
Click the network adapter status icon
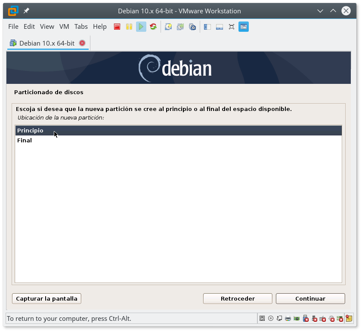point(279,319)
